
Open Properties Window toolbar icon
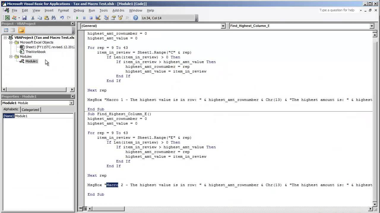(113, 18)
